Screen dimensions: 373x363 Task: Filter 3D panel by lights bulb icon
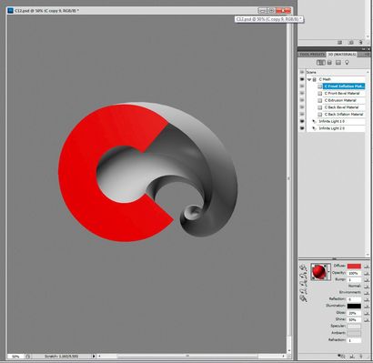(x=347, y=63)
